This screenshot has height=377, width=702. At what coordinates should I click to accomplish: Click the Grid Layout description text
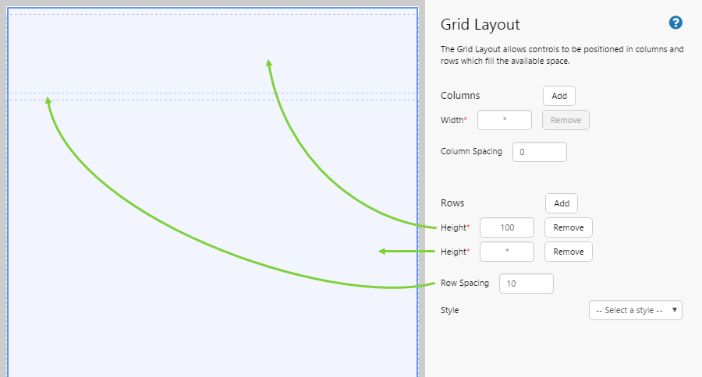point(562,55)
